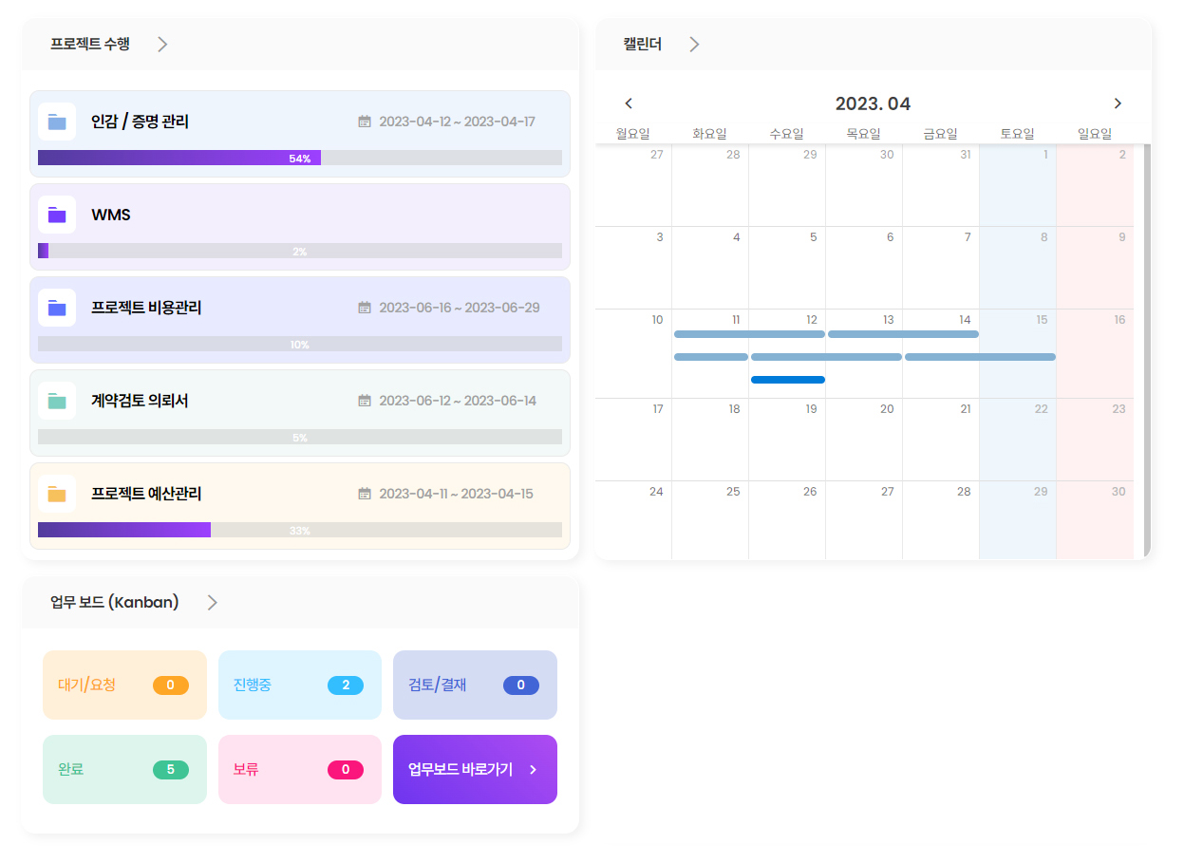Image resolution: width=1184 pixels, height=863 pixels.
Task: Open the 업무보드 바로가기 button
Action: tap(475, 769)
